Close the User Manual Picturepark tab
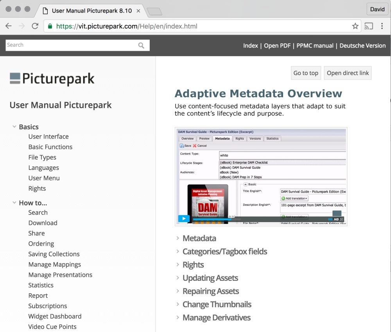 (x=138, y=11)
